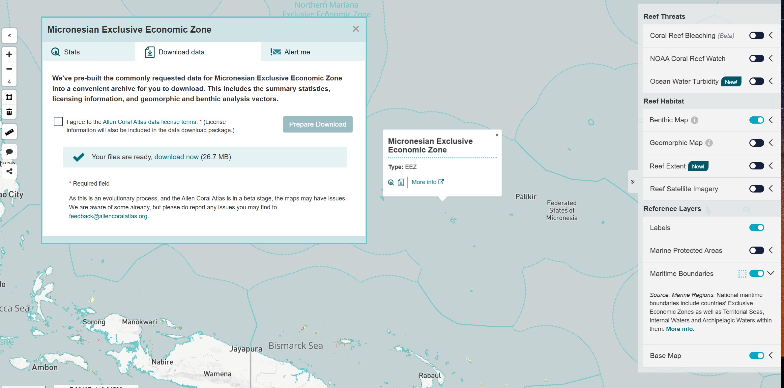Image resolution: width=784 pixels, height=388 pixels.
Task: Open the comment feedback bubble icon
Action: pyautogui.click(x=9, y=152)
